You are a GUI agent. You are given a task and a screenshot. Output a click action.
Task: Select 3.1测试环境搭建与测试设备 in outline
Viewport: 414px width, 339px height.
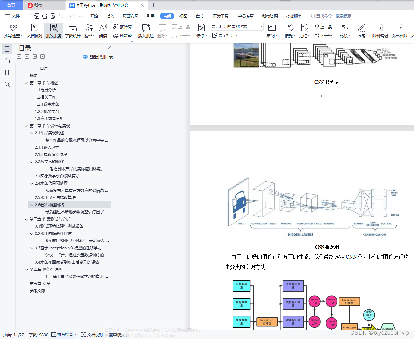tap(59, 226)
